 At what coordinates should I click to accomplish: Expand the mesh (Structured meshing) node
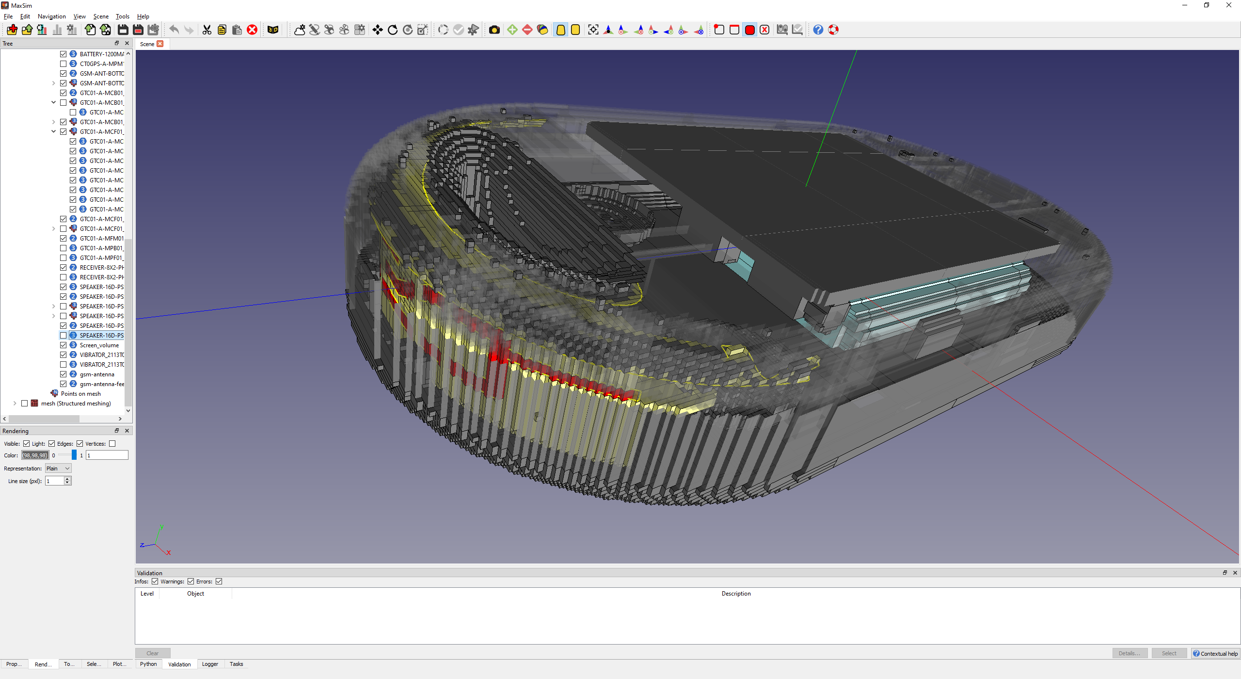(15, 404)
